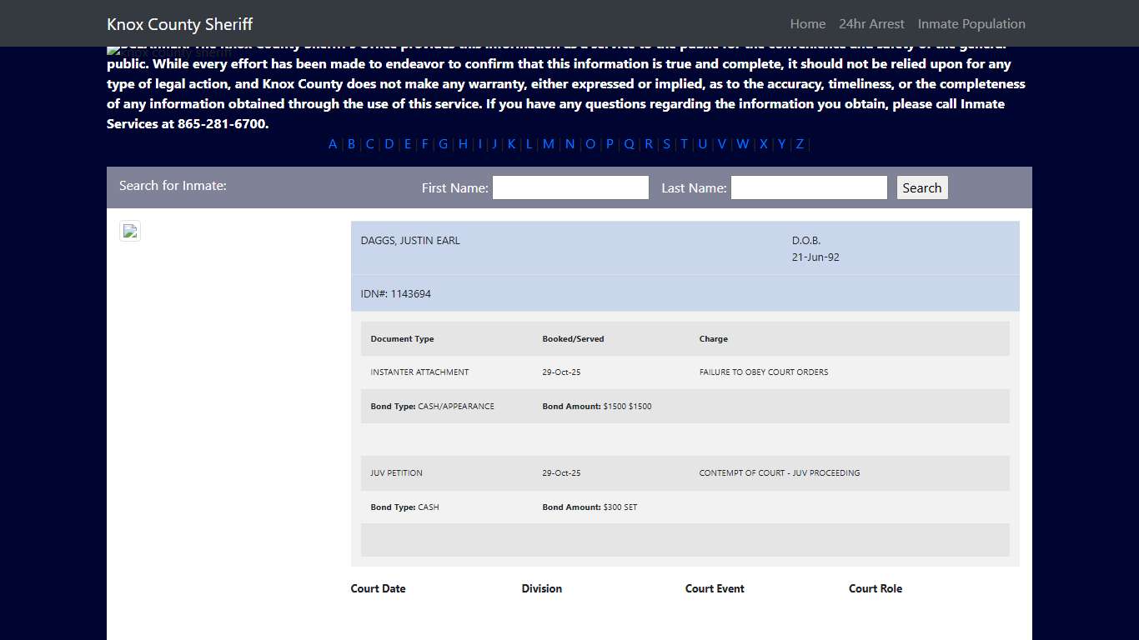The width and height of the screenshot is (1139, 640).
Task: Click the Knox County Sheriff brand title
Action: click(179, 24)
